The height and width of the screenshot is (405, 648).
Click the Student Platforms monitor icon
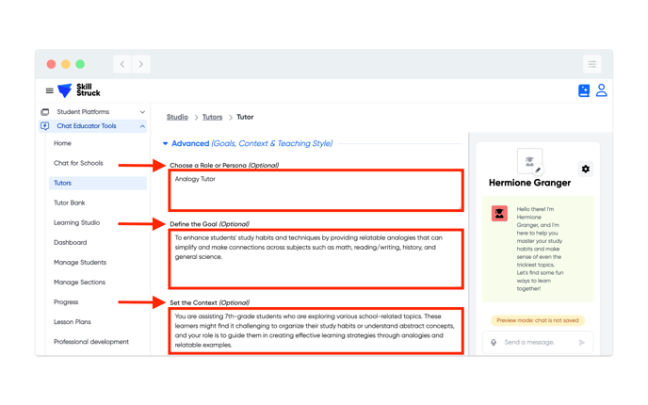[45, 112]
